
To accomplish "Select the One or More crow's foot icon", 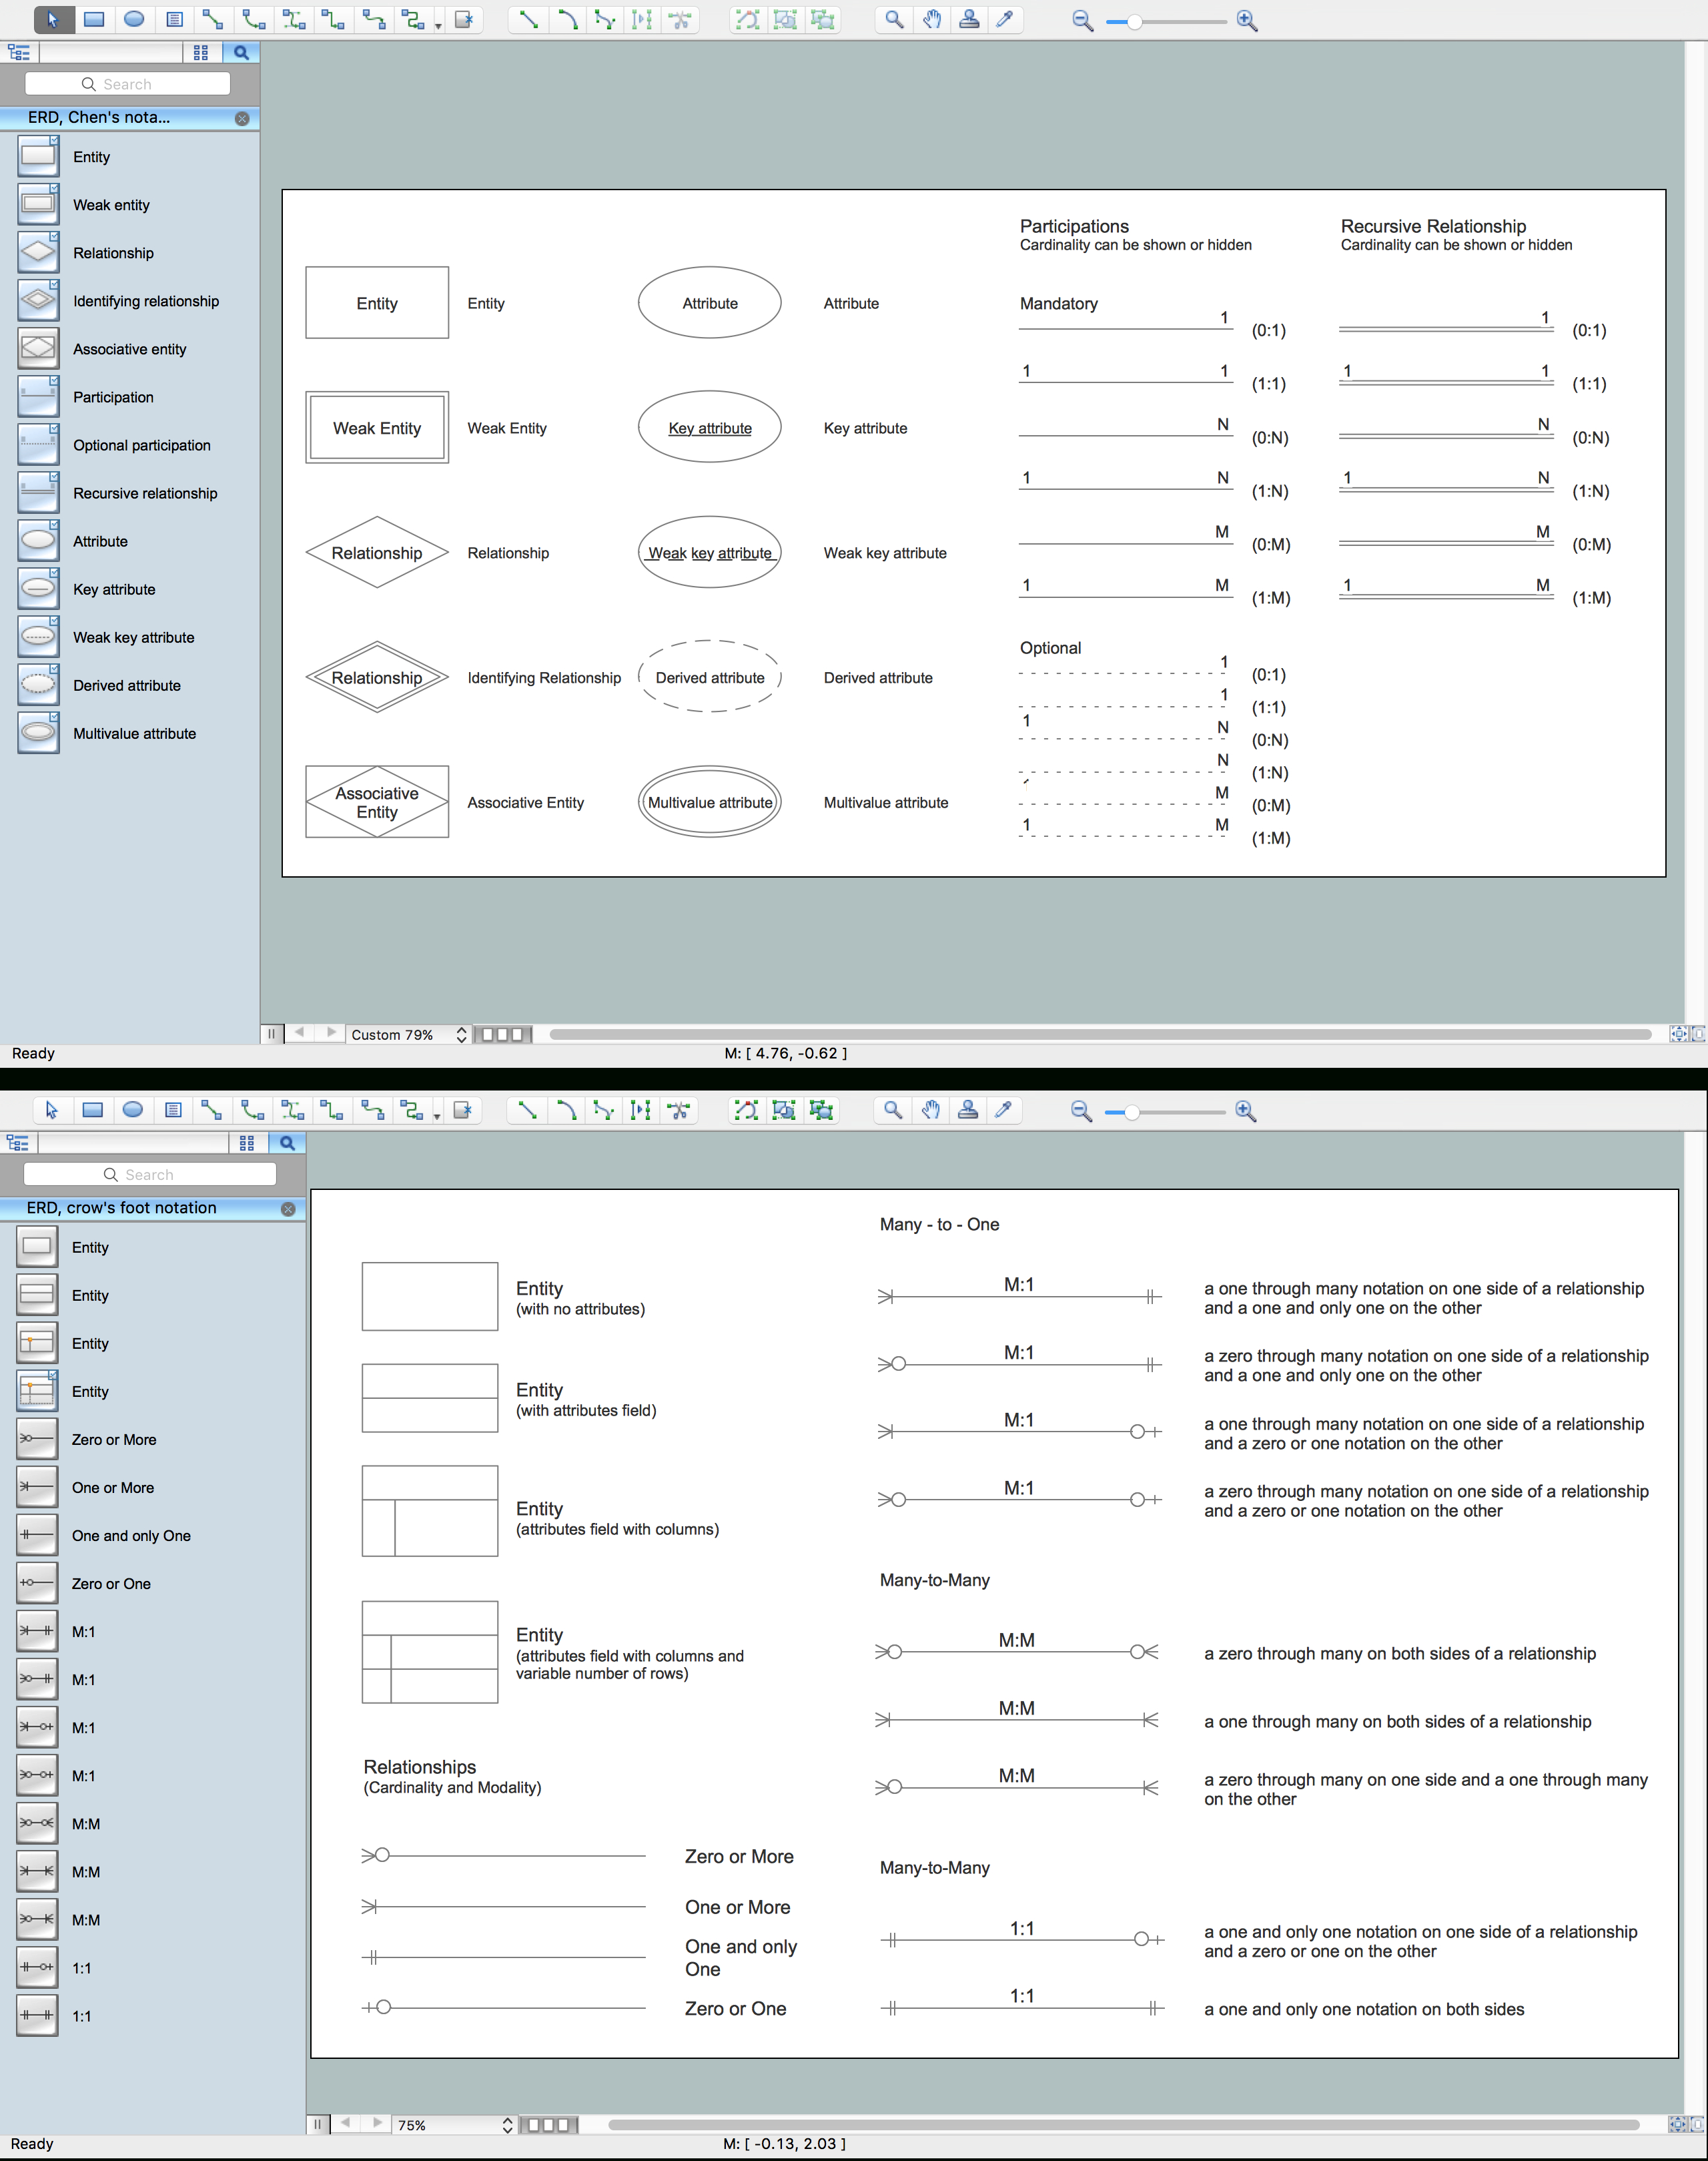I will (31, 1488).
